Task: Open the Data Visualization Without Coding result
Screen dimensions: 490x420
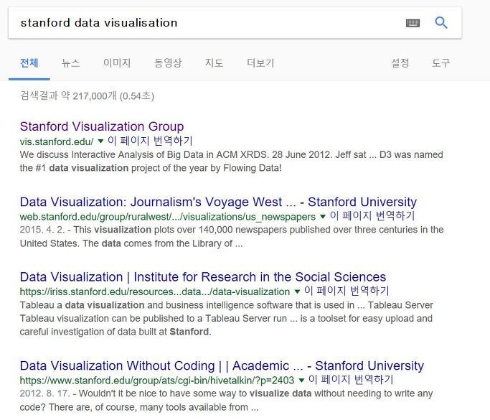Action: tap(222, 365)
